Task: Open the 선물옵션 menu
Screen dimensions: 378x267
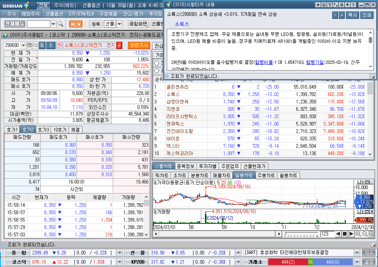Action: 54,14
